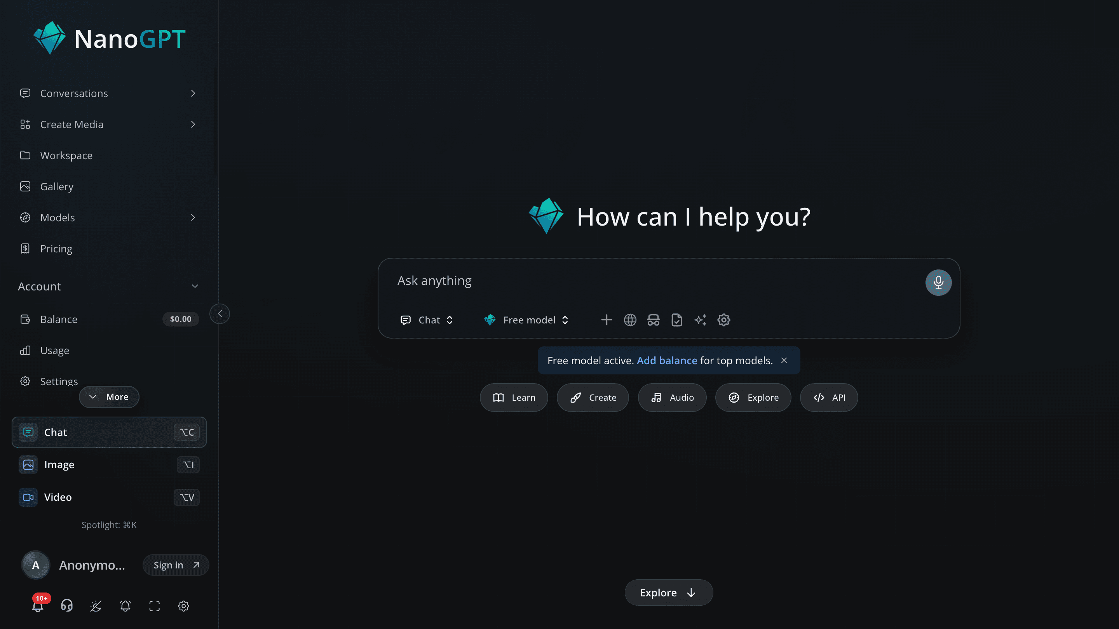
Task: Click the Anonymo... username text
Action: pyautogui.click(x=92, y=565)
